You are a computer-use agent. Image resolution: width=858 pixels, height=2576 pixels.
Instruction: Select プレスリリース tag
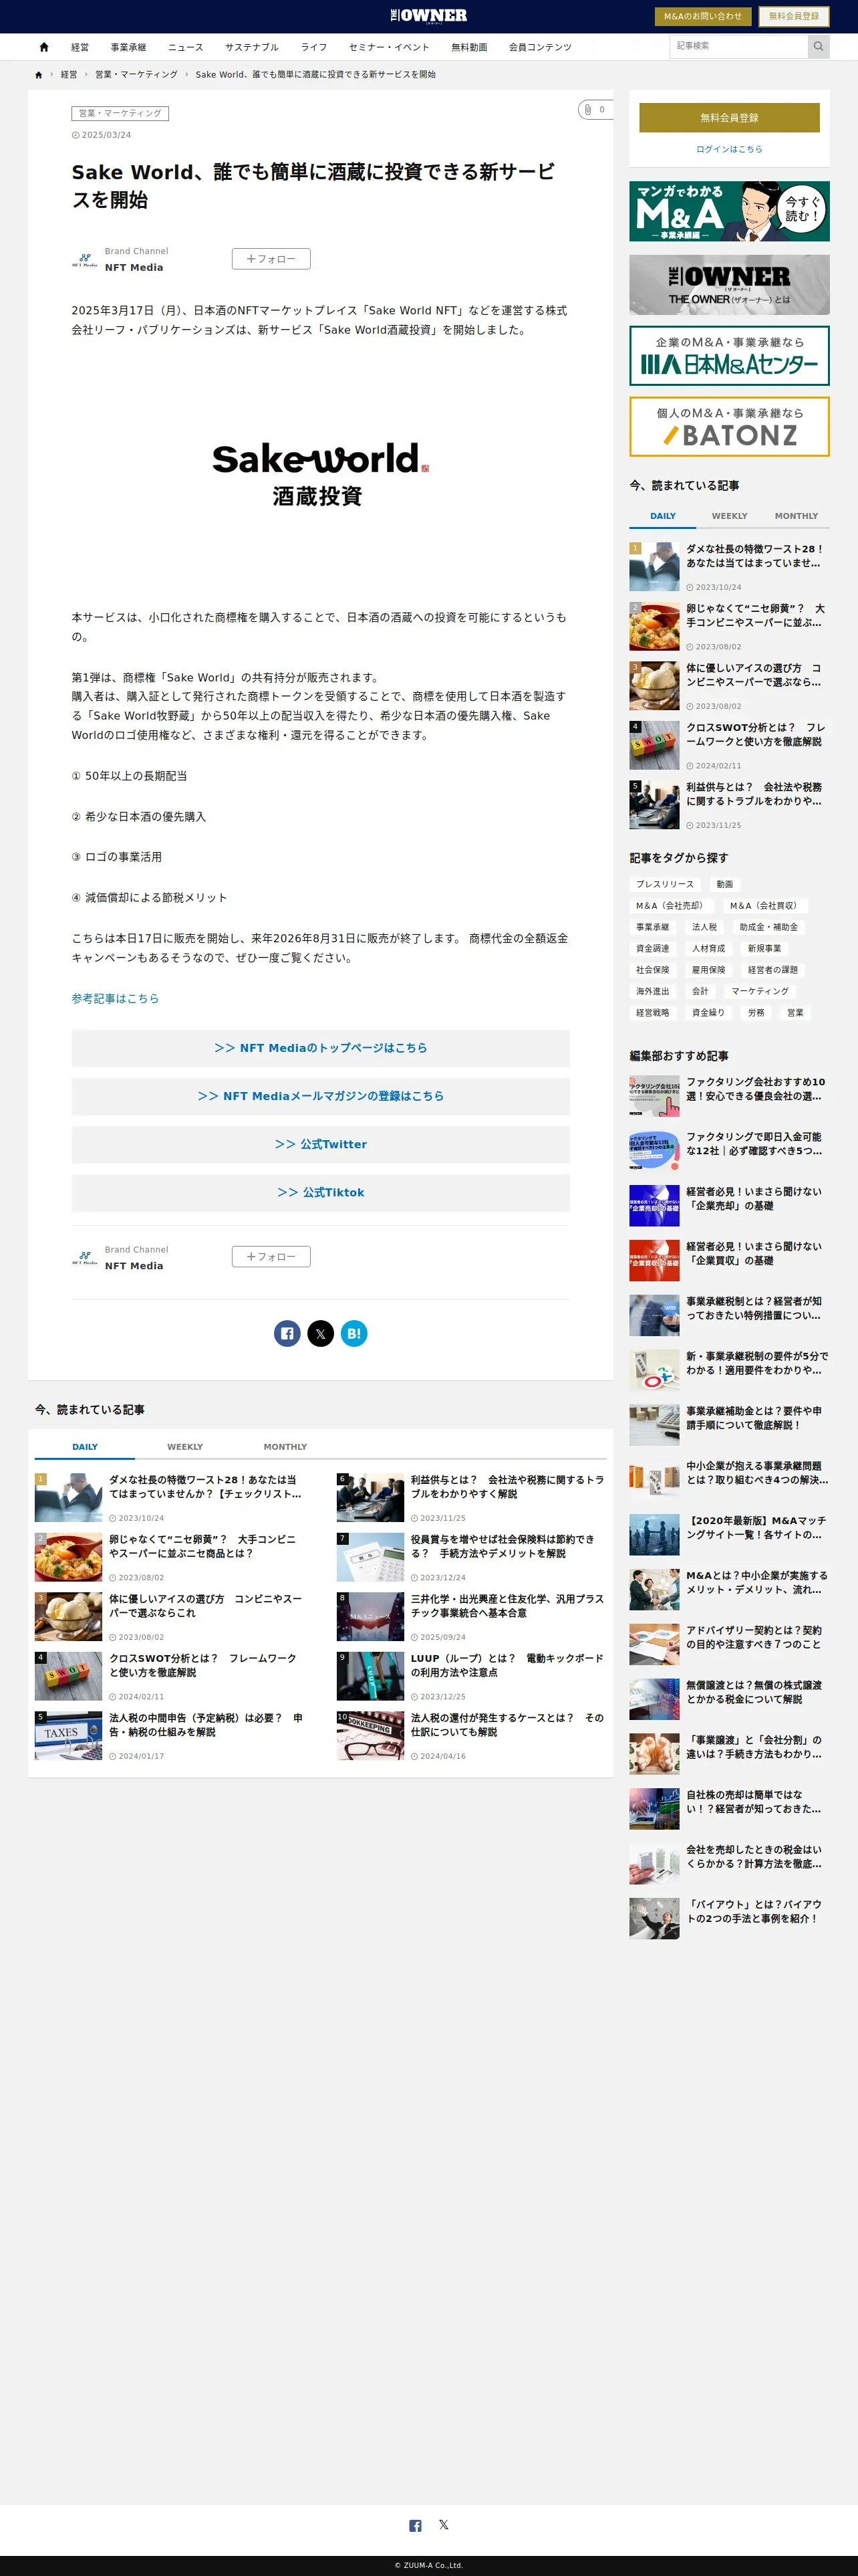[x=664, y=884]
